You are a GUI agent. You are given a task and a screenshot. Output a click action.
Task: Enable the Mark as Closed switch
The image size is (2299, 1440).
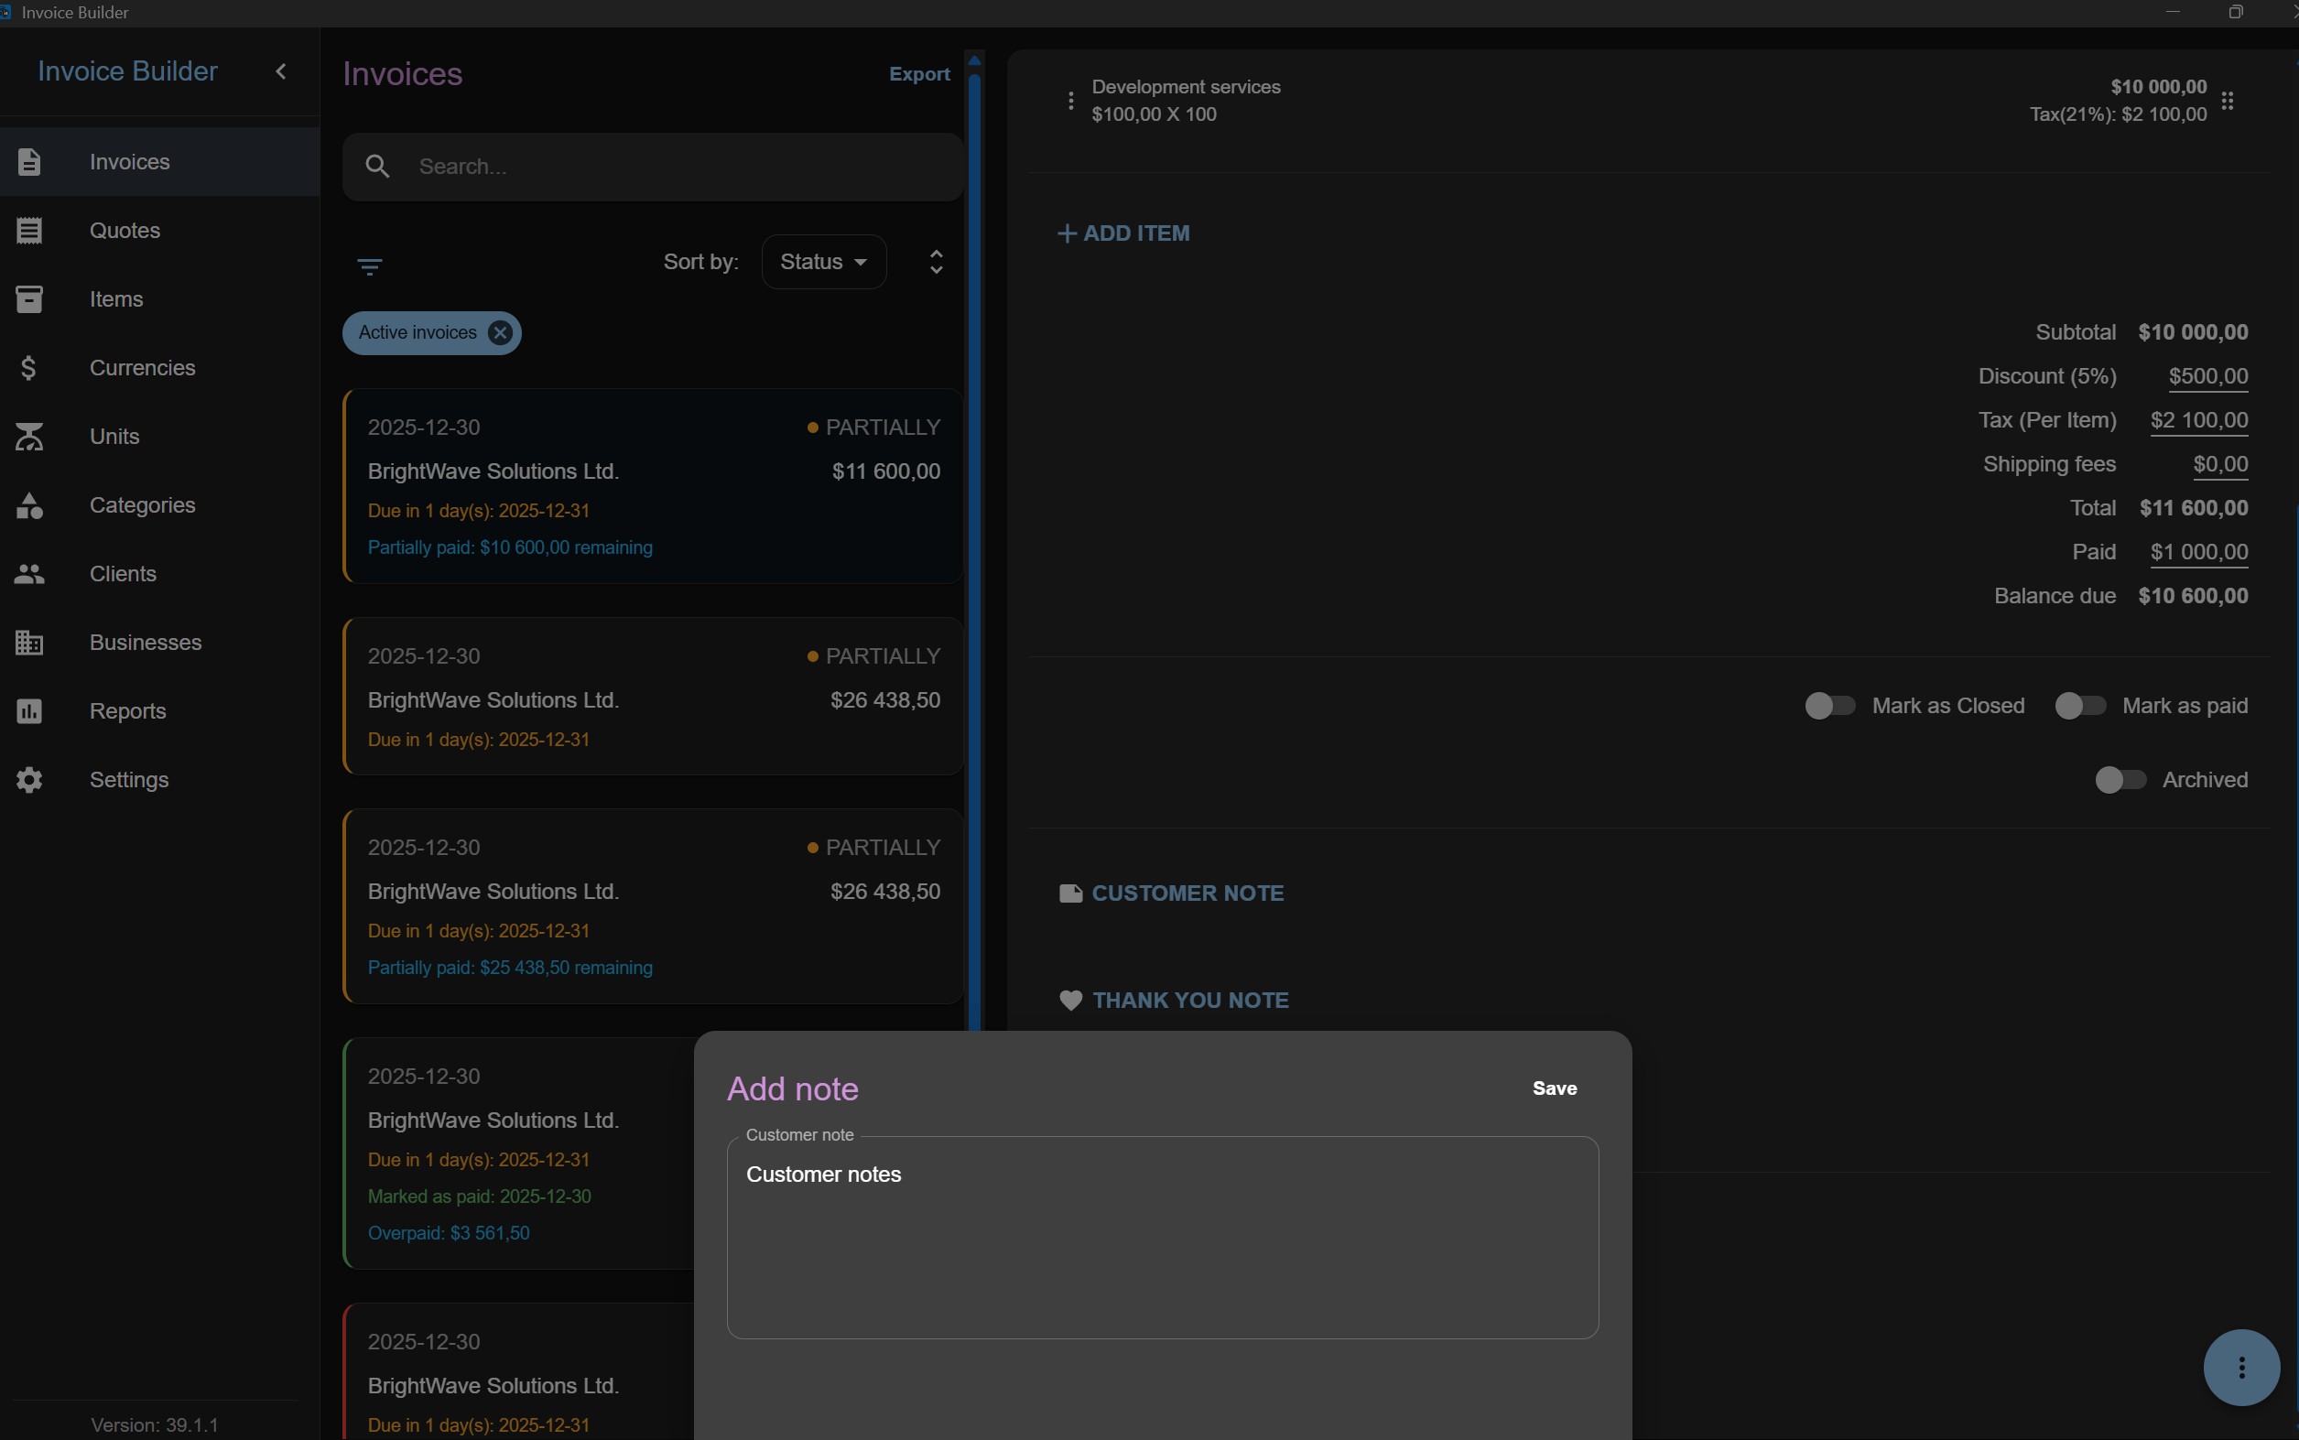click(1829, 706)
